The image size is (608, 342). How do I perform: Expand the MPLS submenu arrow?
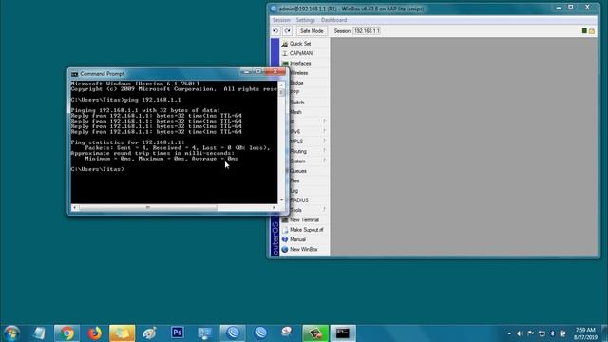pos(324,142)
